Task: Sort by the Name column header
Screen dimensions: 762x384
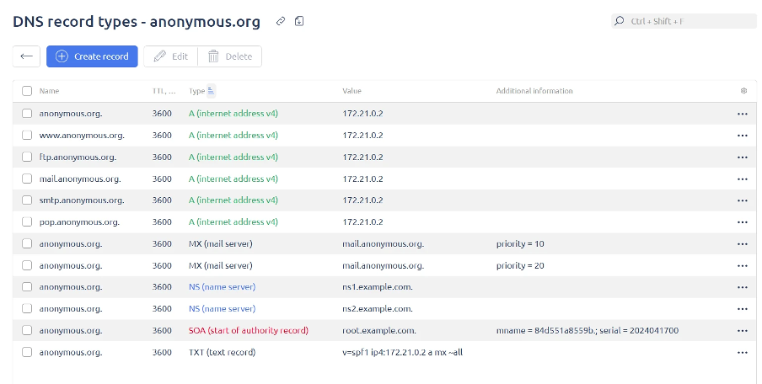Action: pyautogui.click(x=49, y=91)
